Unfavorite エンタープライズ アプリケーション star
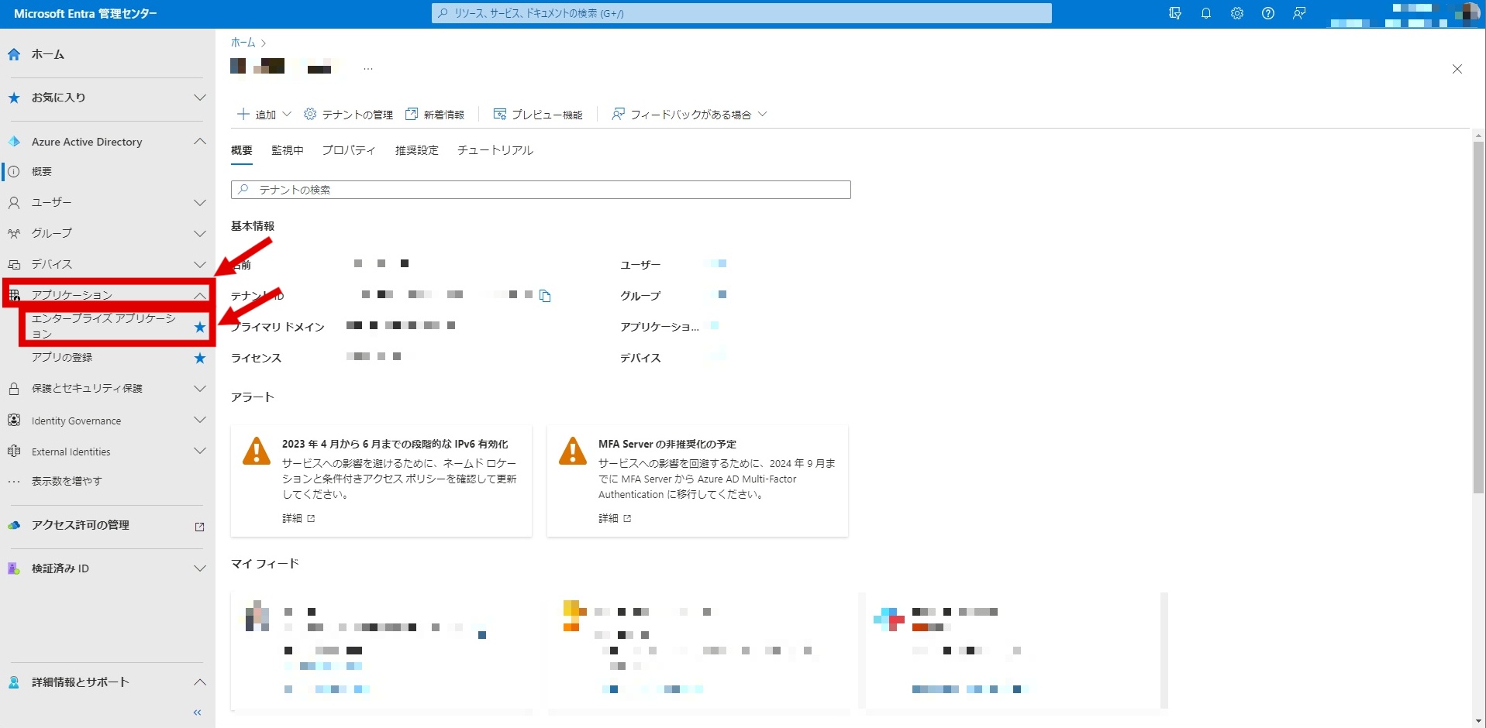This screenshot has height=728, width=1486. click(200, 327)
